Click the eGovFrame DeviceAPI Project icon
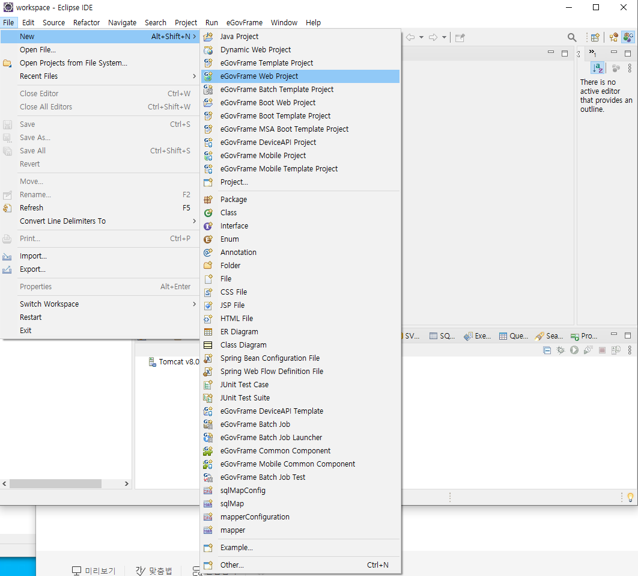 click(208, 142)
